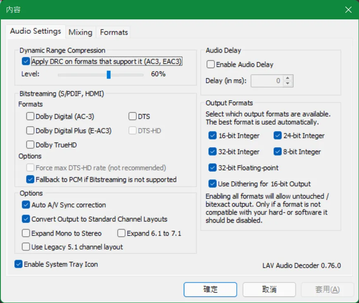Enable Dolby Digital Plus (E-AC3) bitstreaming
This screenshot has height=303, width=359.
pos(30,131)
